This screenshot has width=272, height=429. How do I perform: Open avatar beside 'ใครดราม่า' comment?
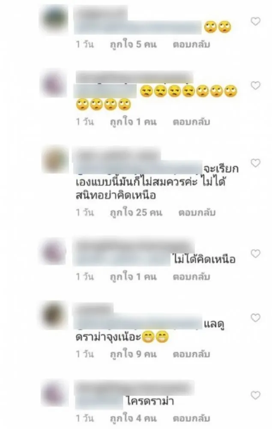(54, 393)
